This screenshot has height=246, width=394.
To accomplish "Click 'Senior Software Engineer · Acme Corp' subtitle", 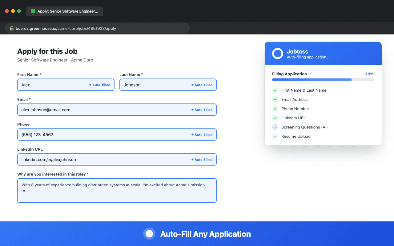I will 55,60.
